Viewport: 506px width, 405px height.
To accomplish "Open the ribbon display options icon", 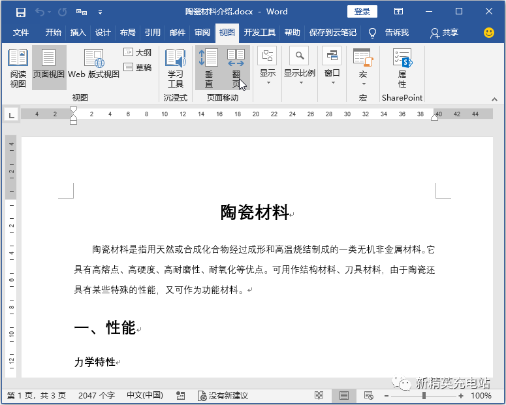I will coord(398,12).
